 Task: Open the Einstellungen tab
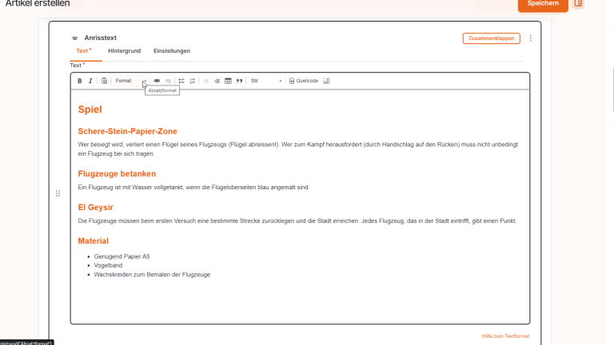pyautogui.click(x=172, y=51)
